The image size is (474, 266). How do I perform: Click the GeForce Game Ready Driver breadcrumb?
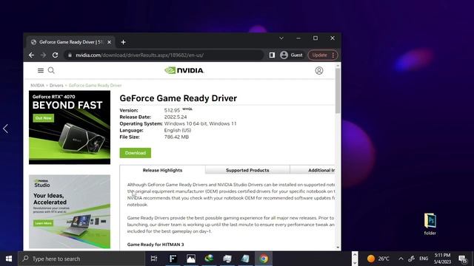point(95,86)
